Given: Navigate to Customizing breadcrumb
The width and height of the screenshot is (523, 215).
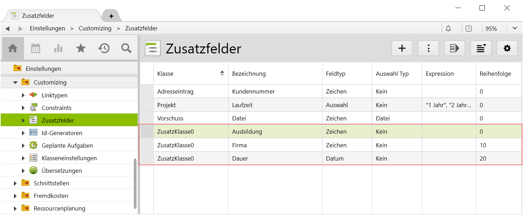Looking at the screenshot, I should point(95,29).
